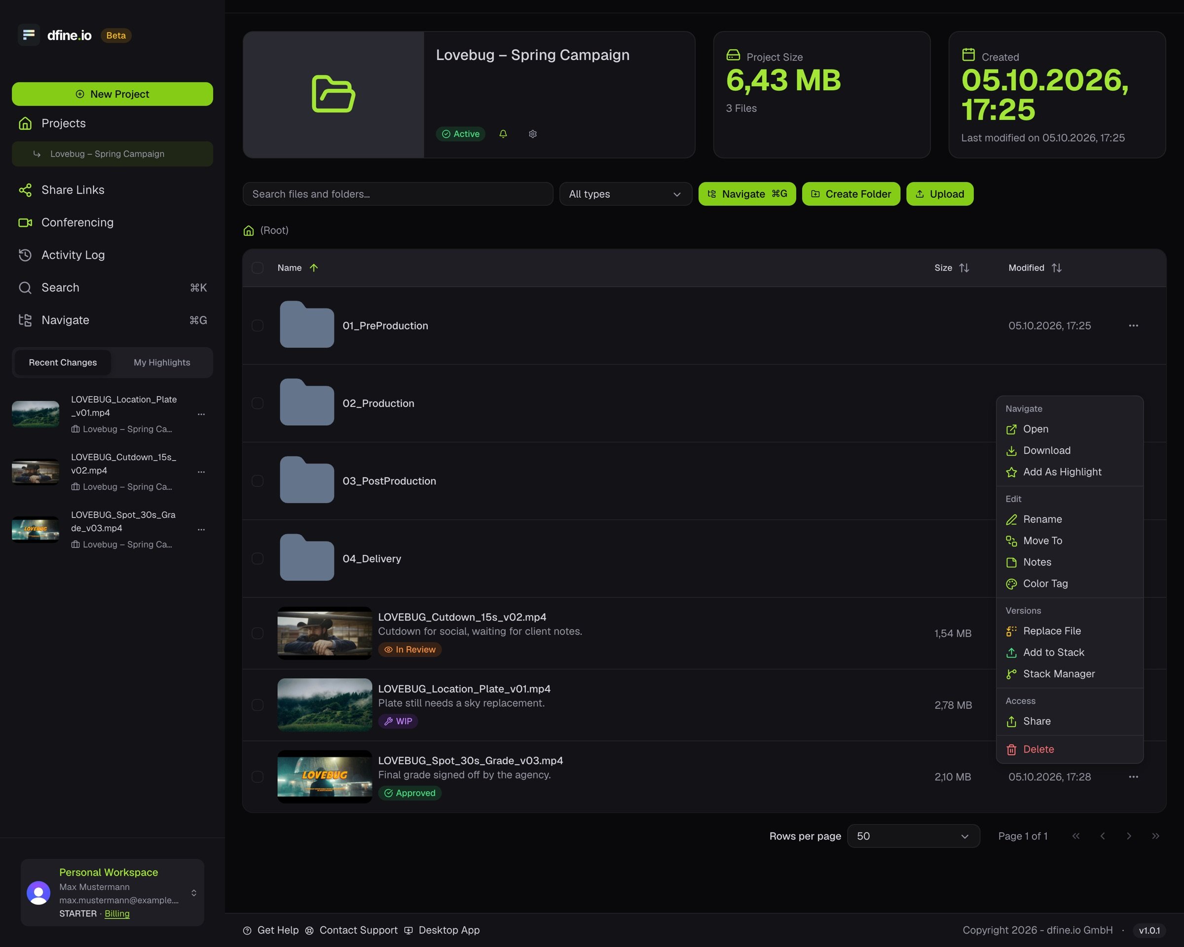Select the 02_Production row checkbox
The width and height of the screenshot is (1184, 947).
point(258,403)
